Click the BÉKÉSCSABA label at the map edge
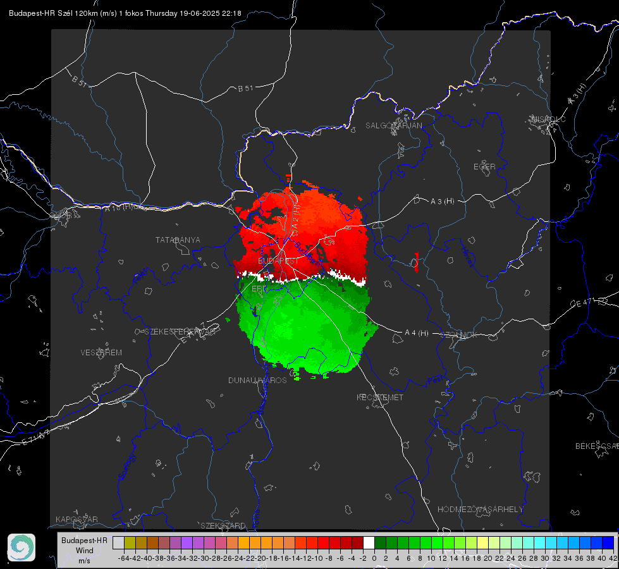This screenshot has width=619, height=569. point(597,446)
